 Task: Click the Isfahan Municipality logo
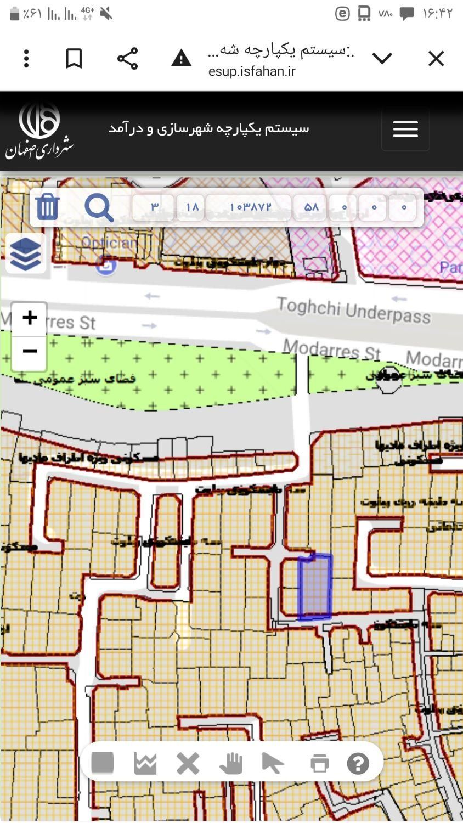tap(39, 131)
